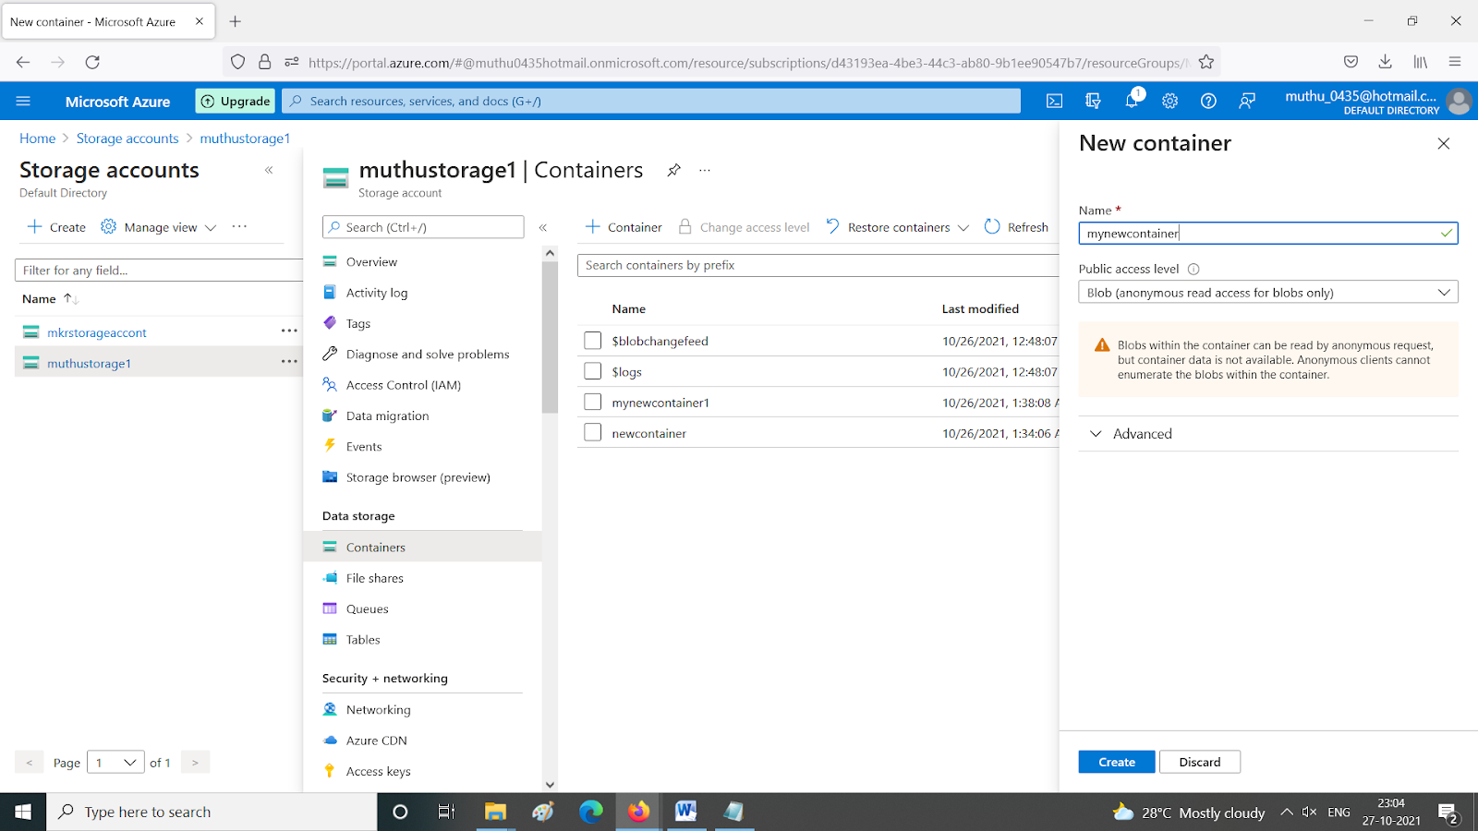Tick the newcontainer checkbox

[x=593, y=432]
